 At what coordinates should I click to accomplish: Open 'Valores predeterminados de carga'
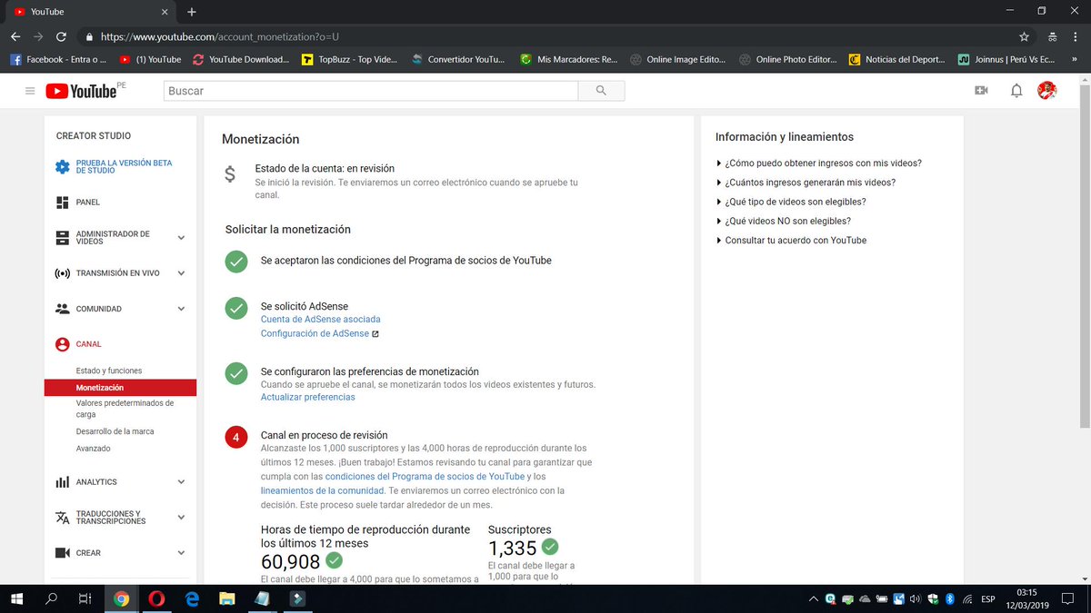click(x=125, y=409)
